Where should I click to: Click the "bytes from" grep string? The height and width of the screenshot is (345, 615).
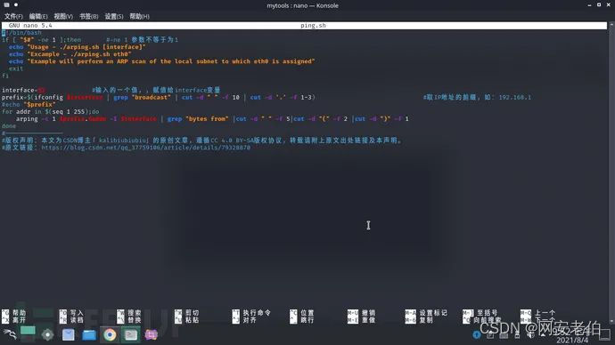pos(207,119)
